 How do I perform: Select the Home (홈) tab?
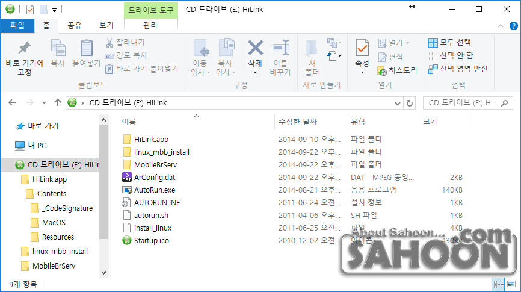tap(46, 26)
